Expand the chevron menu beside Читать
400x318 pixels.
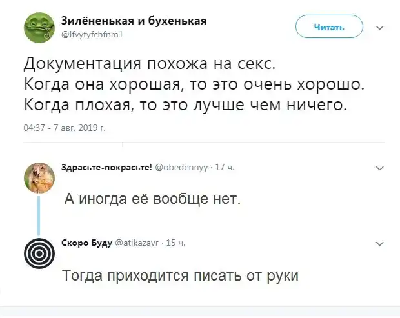[379, 28]
